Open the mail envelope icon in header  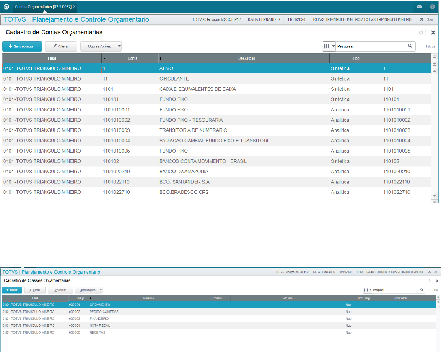pos(419,7)
